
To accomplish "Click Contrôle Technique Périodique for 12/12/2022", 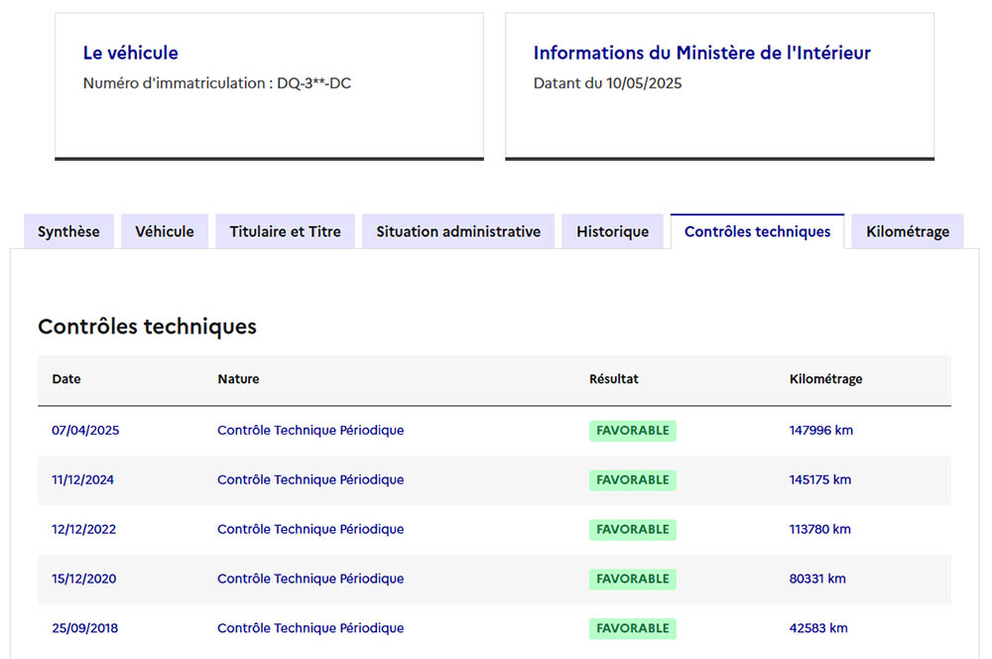I will pyautogui.click(x=310, y=530).
